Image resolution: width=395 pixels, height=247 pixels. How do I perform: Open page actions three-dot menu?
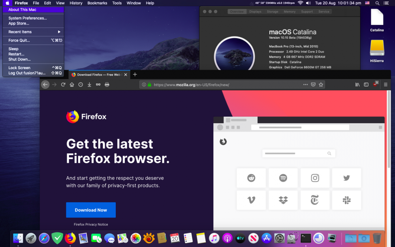click(305, 85)
